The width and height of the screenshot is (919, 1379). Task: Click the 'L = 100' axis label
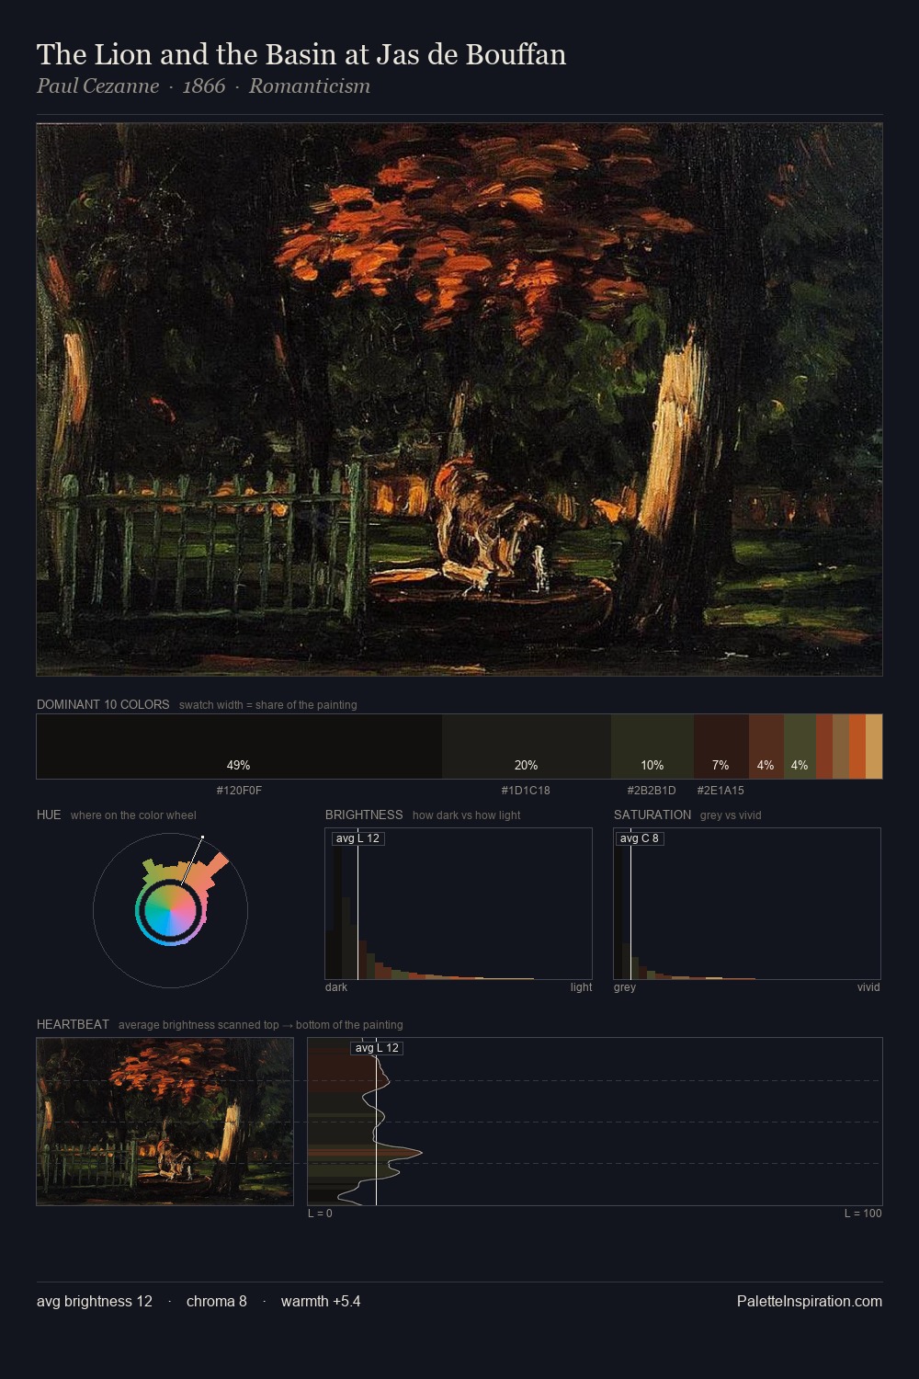(x=863, y=1214)
